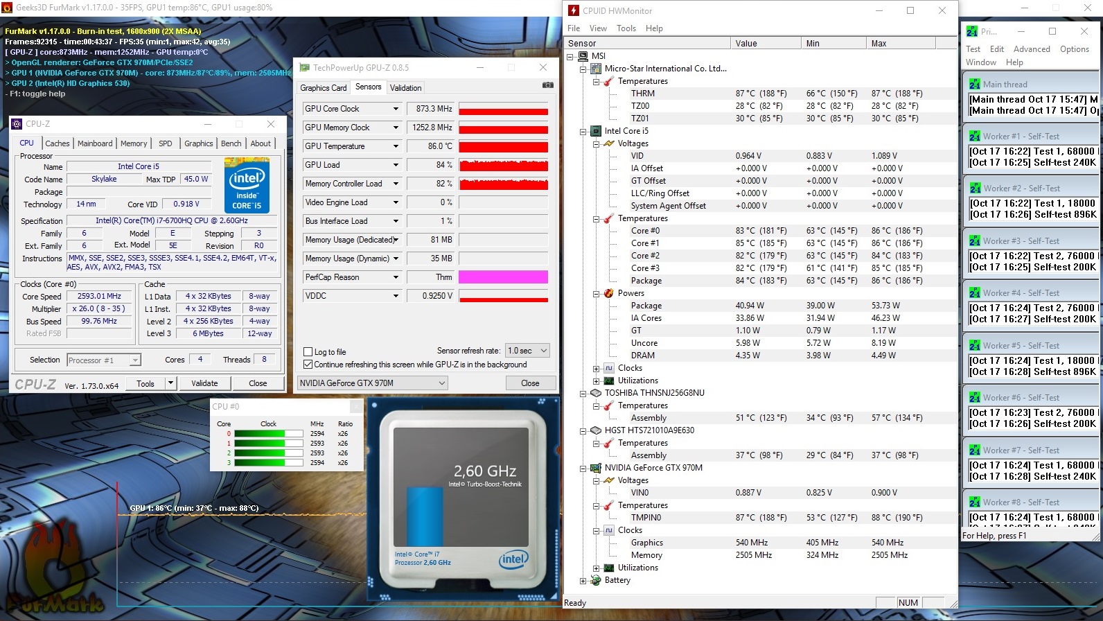Screen dimensions: 1103x621
Task: Click the HWMonitor Value column header
Action: pyautogui.click(x=765, y=43)
